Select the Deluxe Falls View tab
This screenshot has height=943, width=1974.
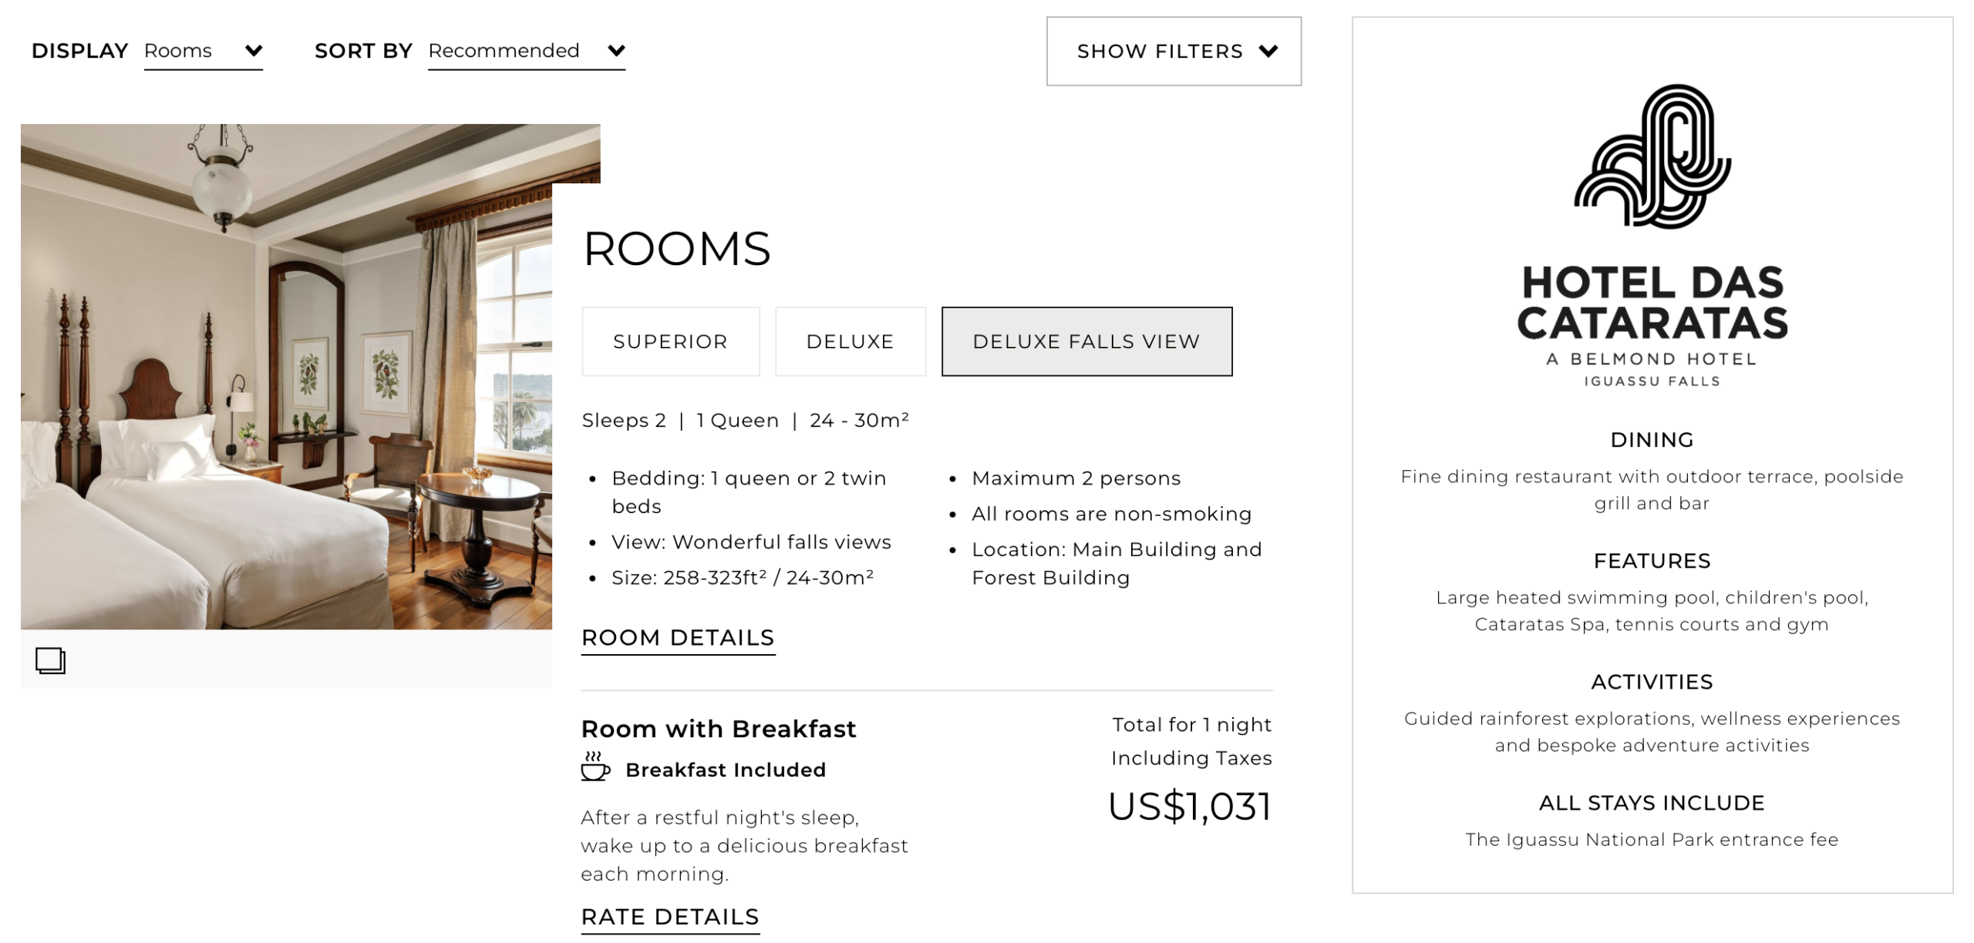pos(1085,341)
